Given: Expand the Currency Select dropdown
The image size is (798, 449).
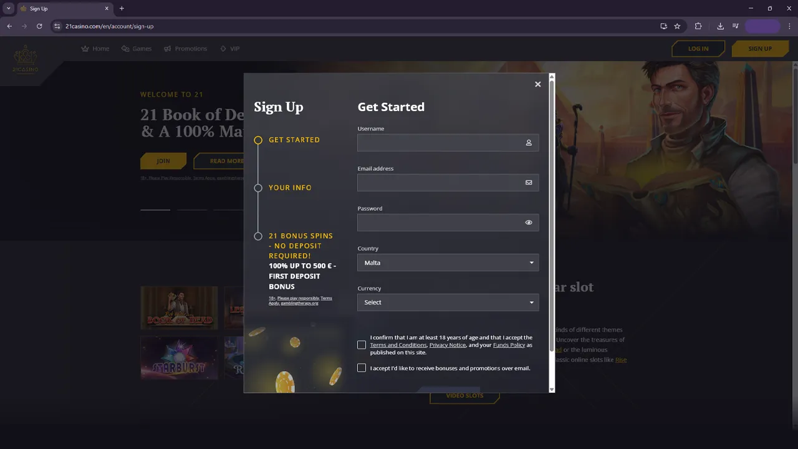Looking at the screenshot, I should (x=448, y=302).
